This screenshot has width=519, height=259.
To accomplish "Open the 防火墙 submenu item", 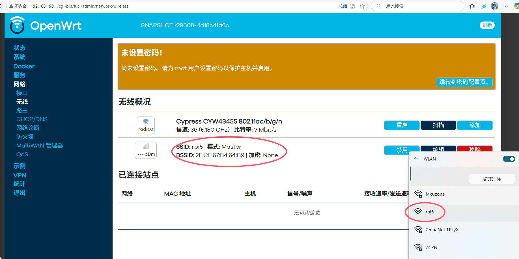I will [25, 137].
